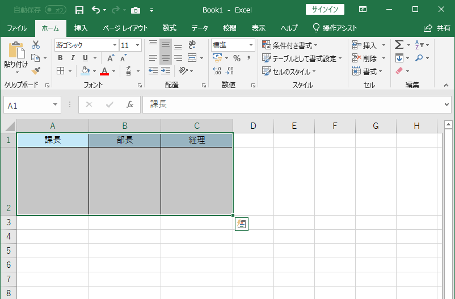Click the Quick Analysis icon below the selection
Viewport: 455px width, 299px height.
point(242,224)
